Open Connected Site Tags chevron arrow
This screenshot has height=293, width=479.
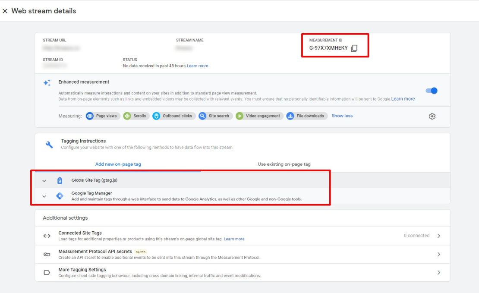tap(439, 236)
